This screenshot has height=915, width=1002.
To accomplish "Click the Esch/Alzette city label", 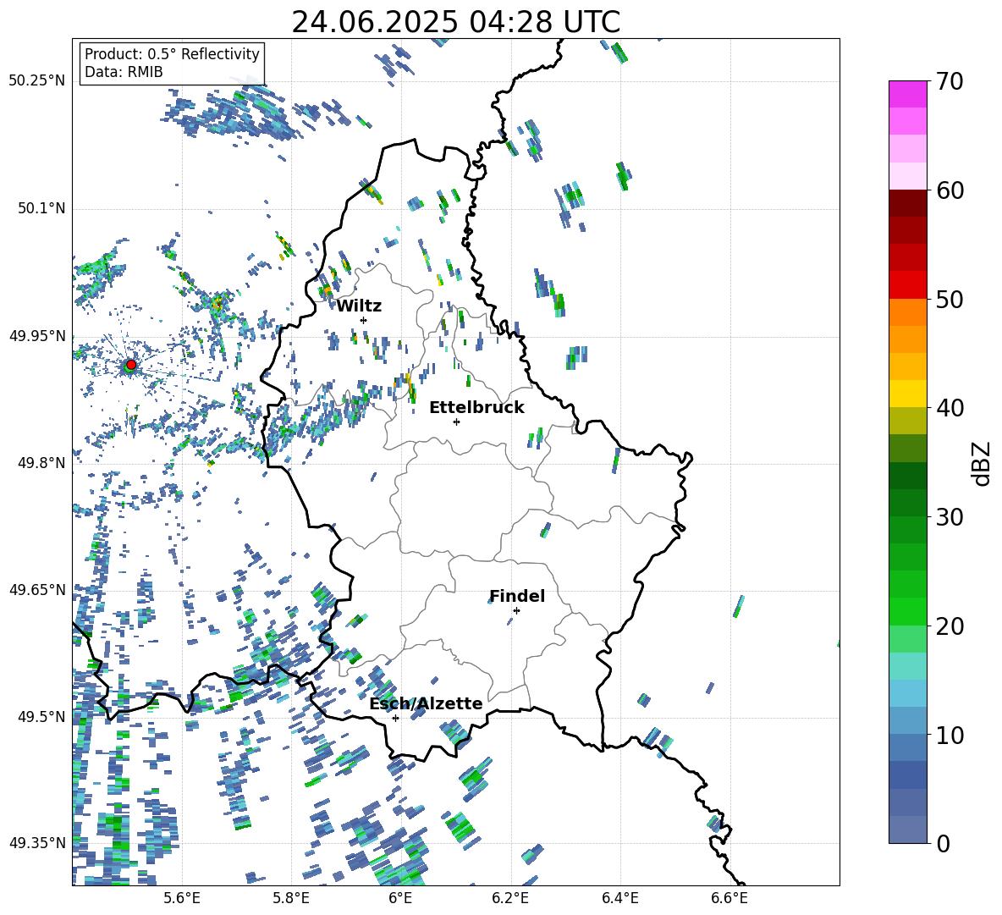I will (x=426, y=703).
